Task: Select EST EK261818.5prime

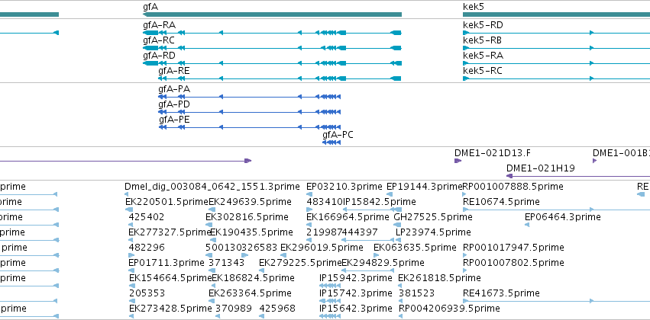Action: pos(439,279)
